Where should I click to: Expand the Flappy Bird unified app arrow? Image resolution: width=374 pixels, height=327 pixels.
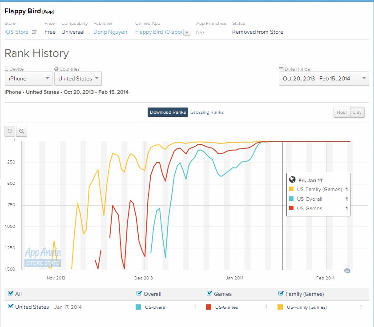(187, 32)
